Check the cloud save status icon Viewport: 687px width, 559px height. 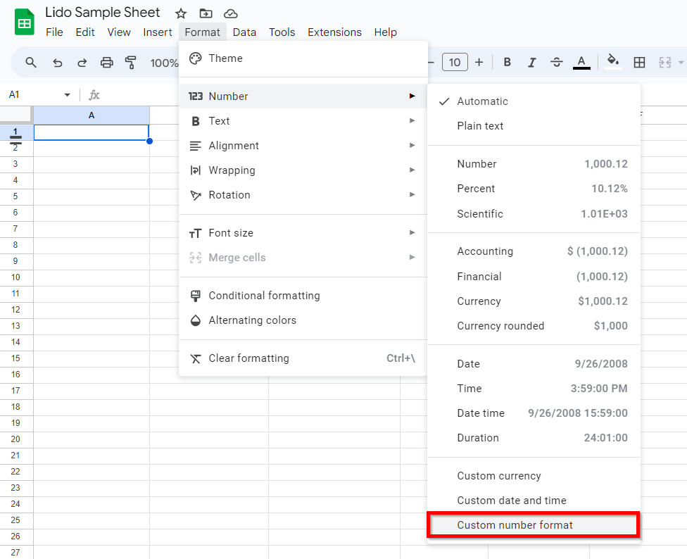click(230, 14)
